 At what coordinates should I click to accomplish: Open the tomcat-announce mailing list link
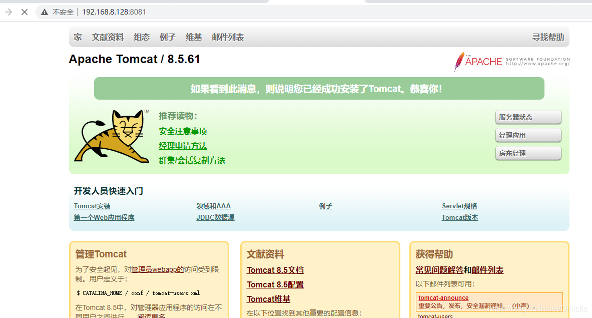point(443,297)
